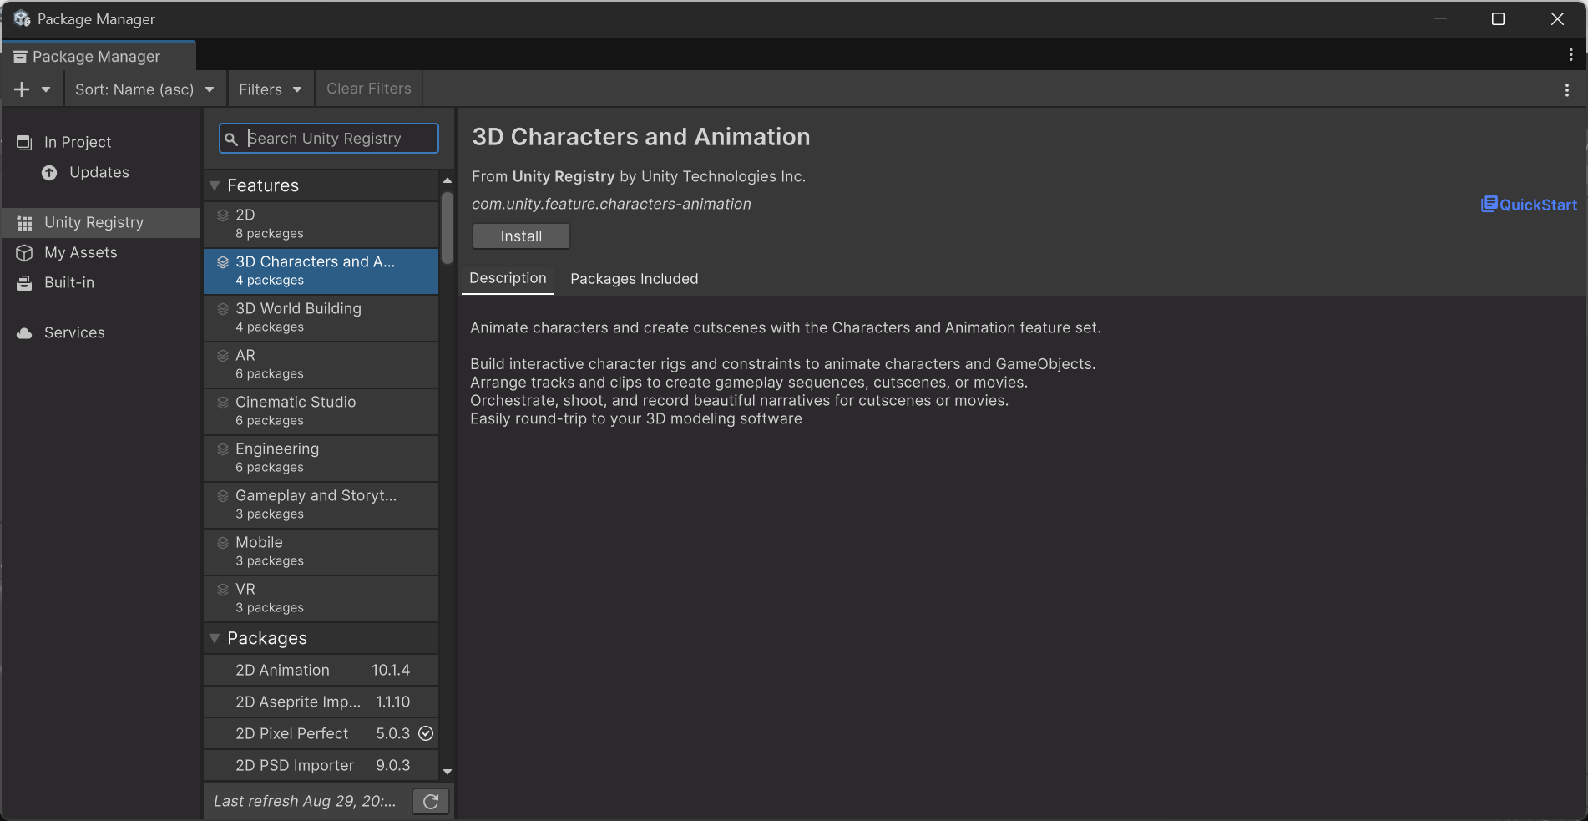Click the search magnifier icon
This screenshot has height=821, width=1588.
click(x=231, y=139)
